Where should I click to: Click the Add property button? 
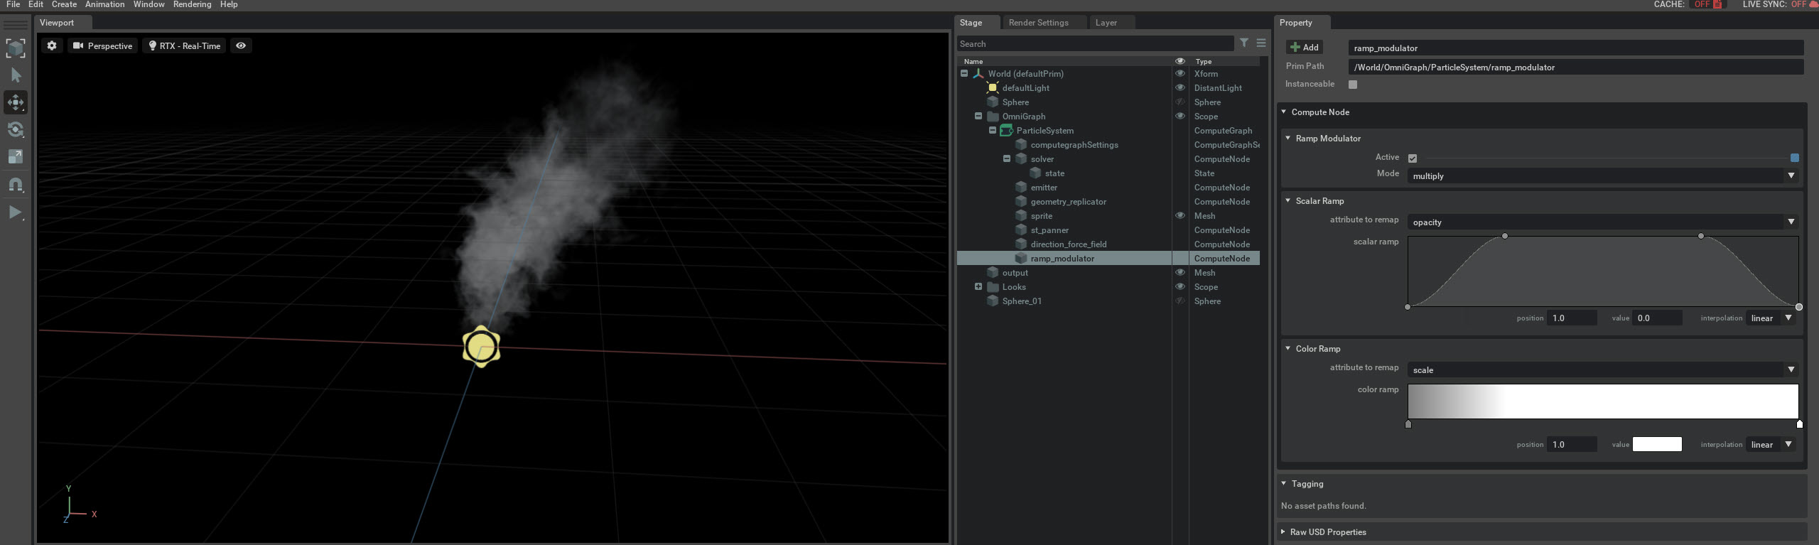[x=1305, y=47]
